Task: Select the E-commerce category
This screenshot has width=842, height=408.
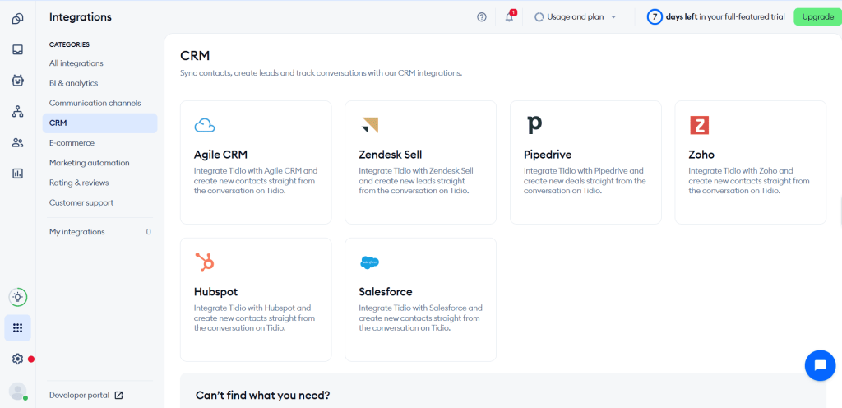Action: [x=72, y=143]
